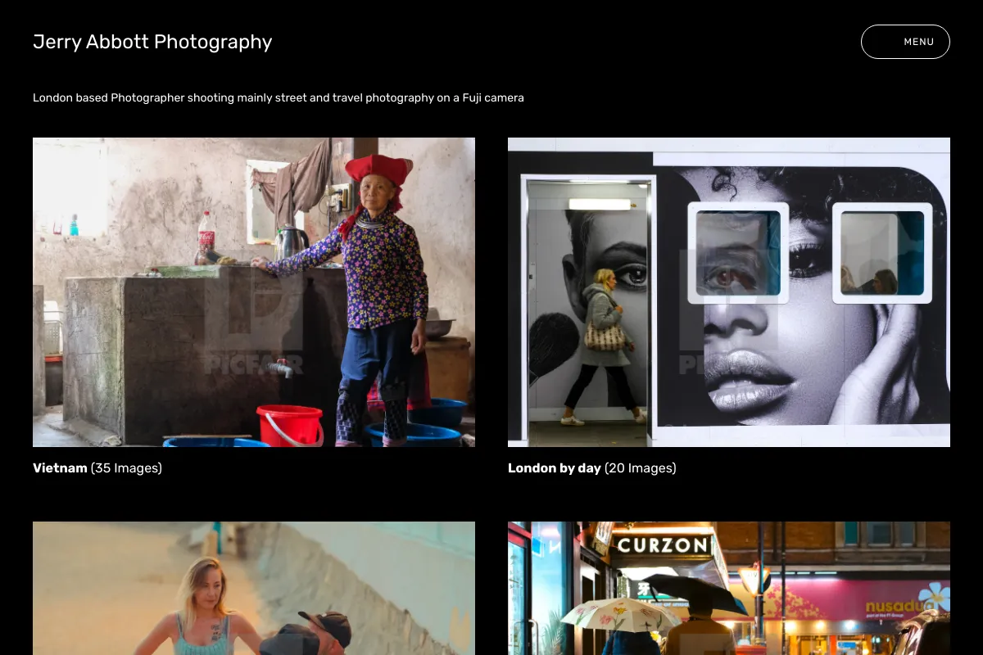Click the floral umbrella in night photo
Screen dimensions: 983x655
pos(620,614)
